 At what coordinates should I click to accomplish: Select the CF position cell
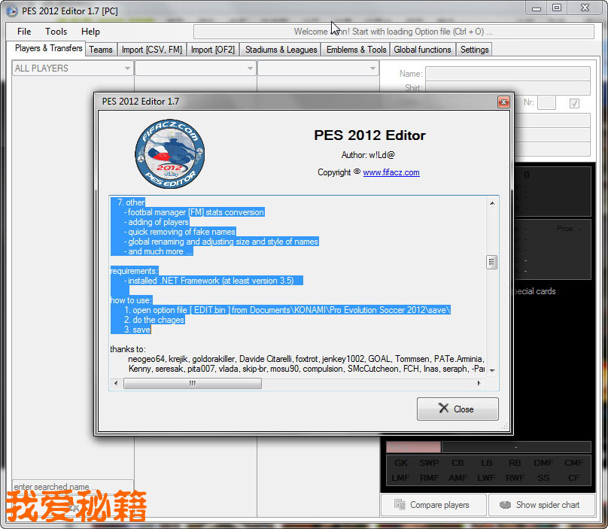point(574,477)
